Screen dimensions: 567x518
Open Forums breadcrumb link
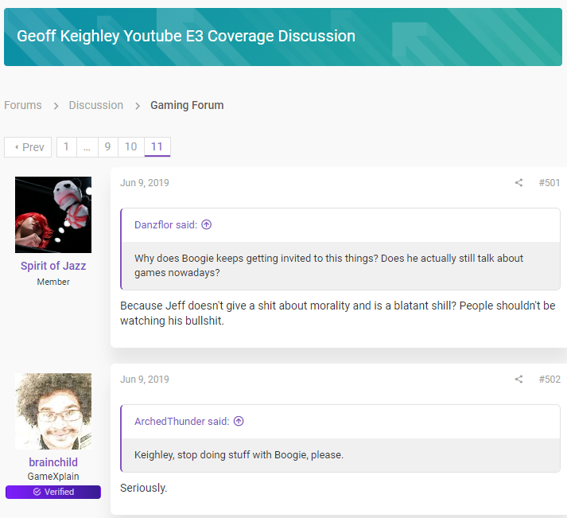pyautogui.click(x=23, y=105)
